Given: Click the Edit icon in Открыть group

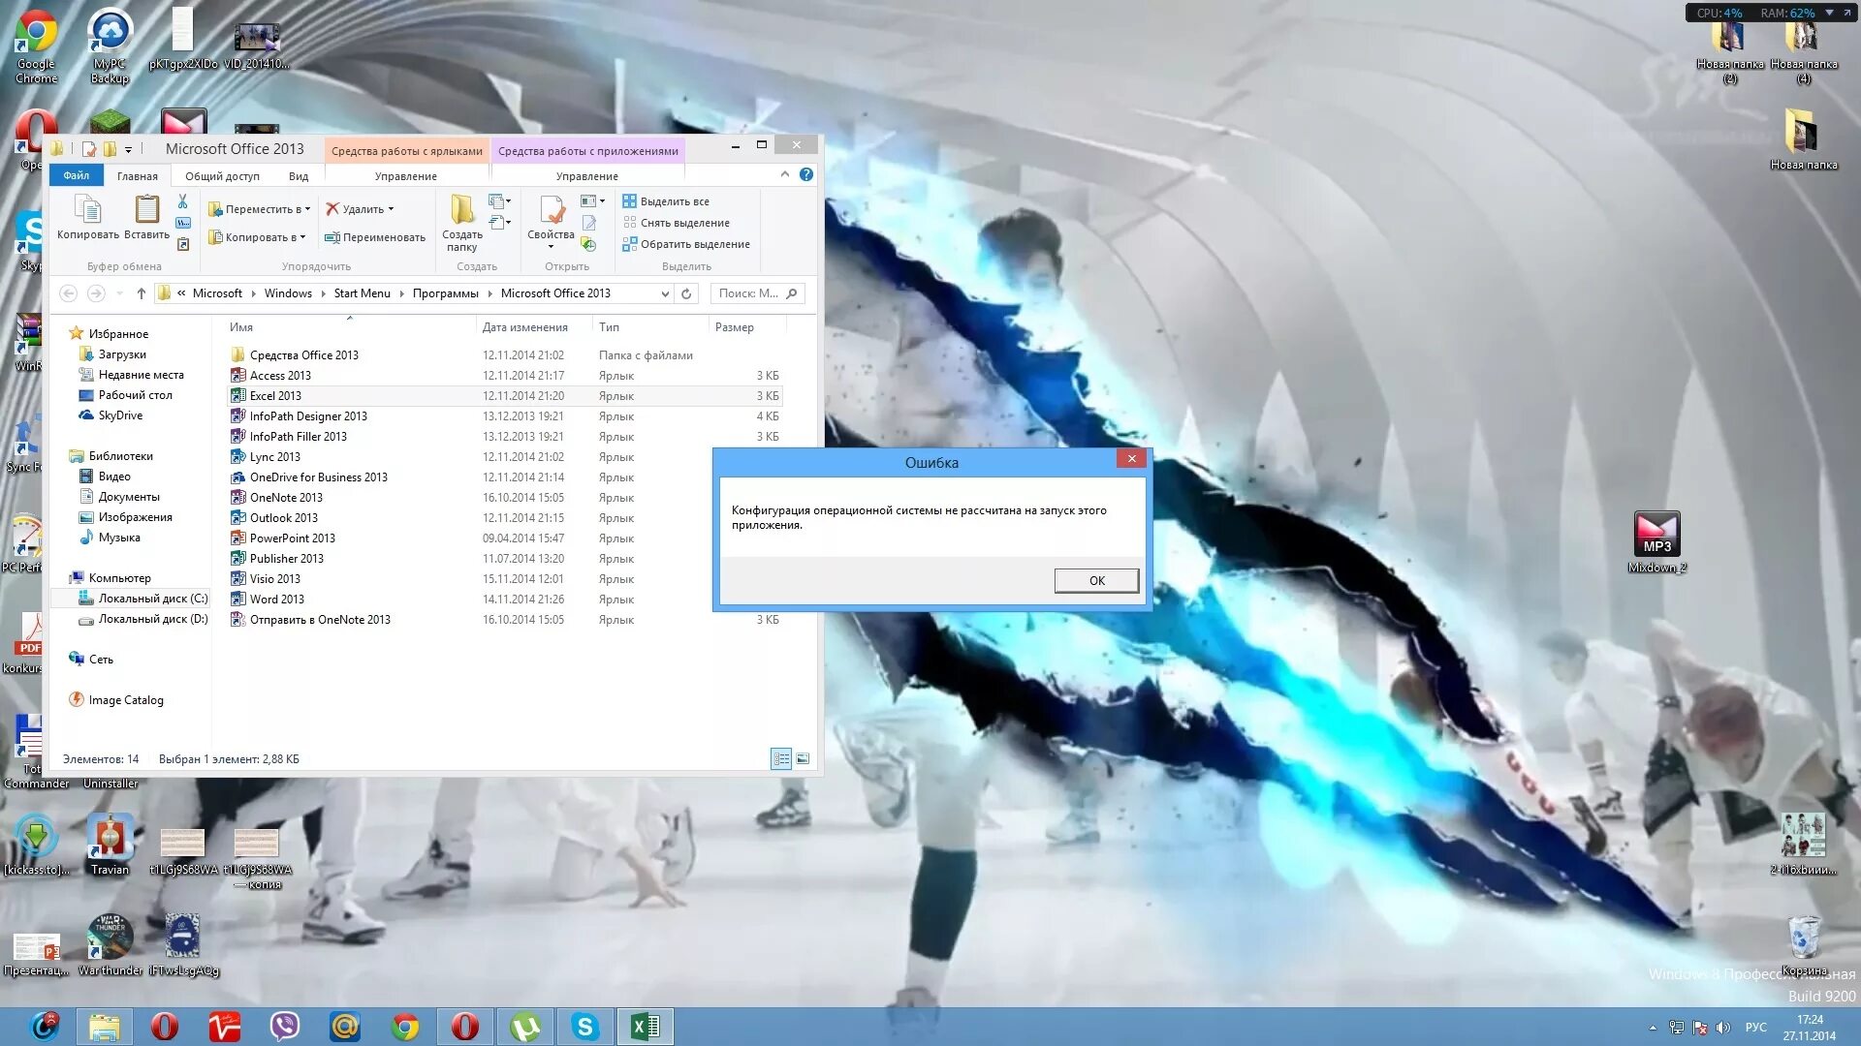Looking at the screenshot, I should pos(588,223).
